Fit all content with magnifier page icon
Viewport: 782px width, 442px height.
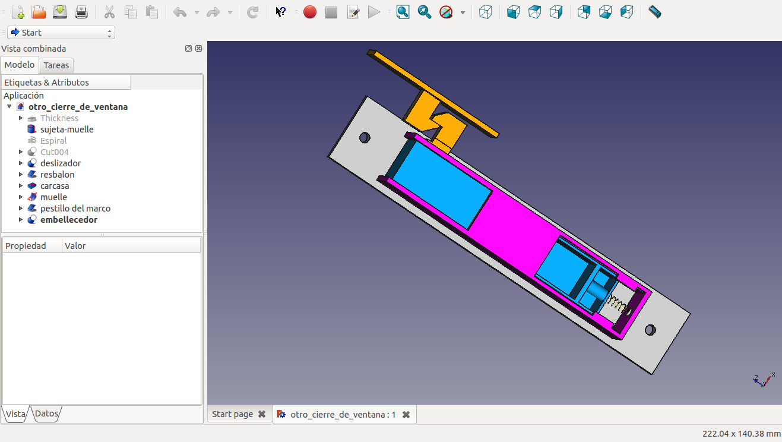[x=403, y=12]
